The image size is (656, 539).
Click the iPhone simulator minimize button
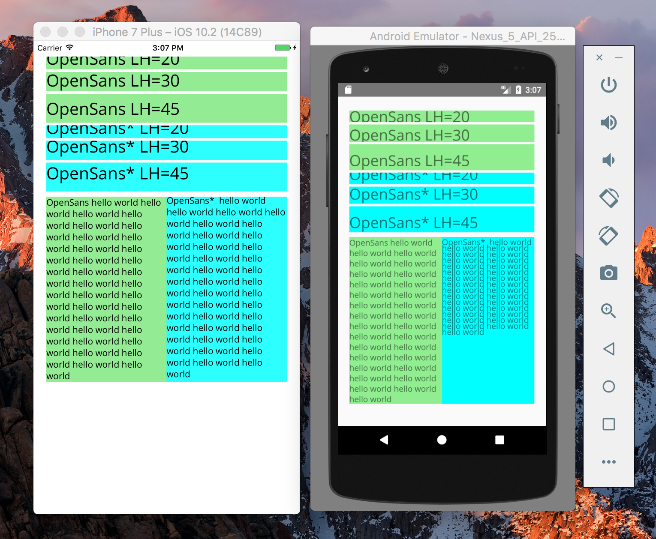coord(63,32)
